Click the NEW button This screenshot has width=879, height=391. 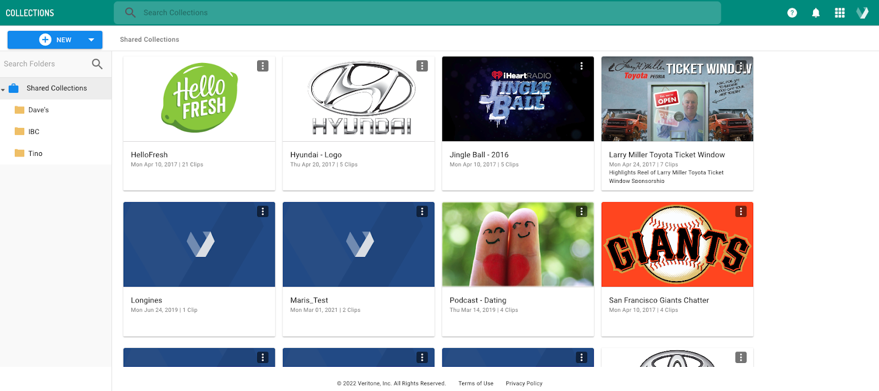[55, 40]
